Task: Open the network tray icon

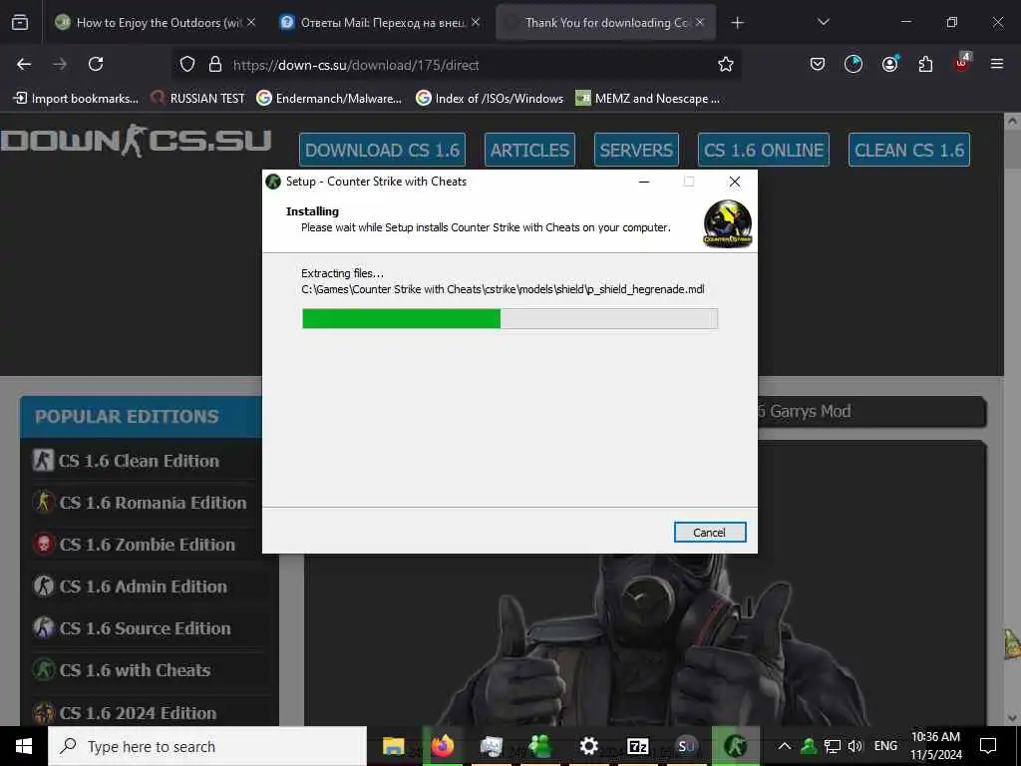Action: pyautogui.click(x=833, y=746)
